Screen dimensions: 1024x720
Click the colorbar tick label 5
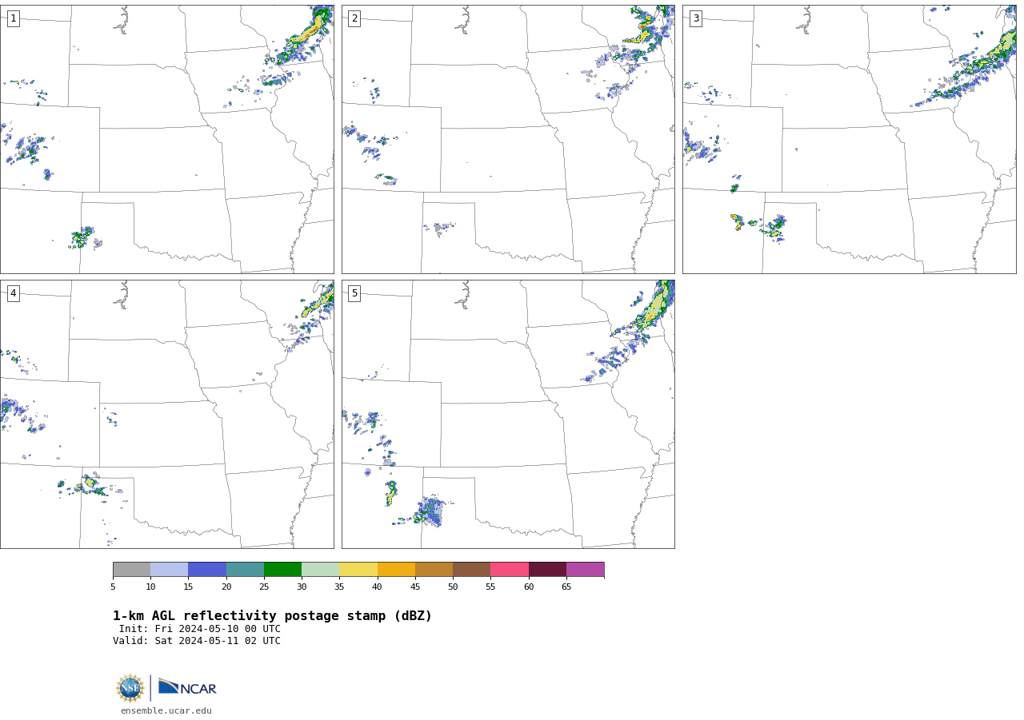point(113,587)
